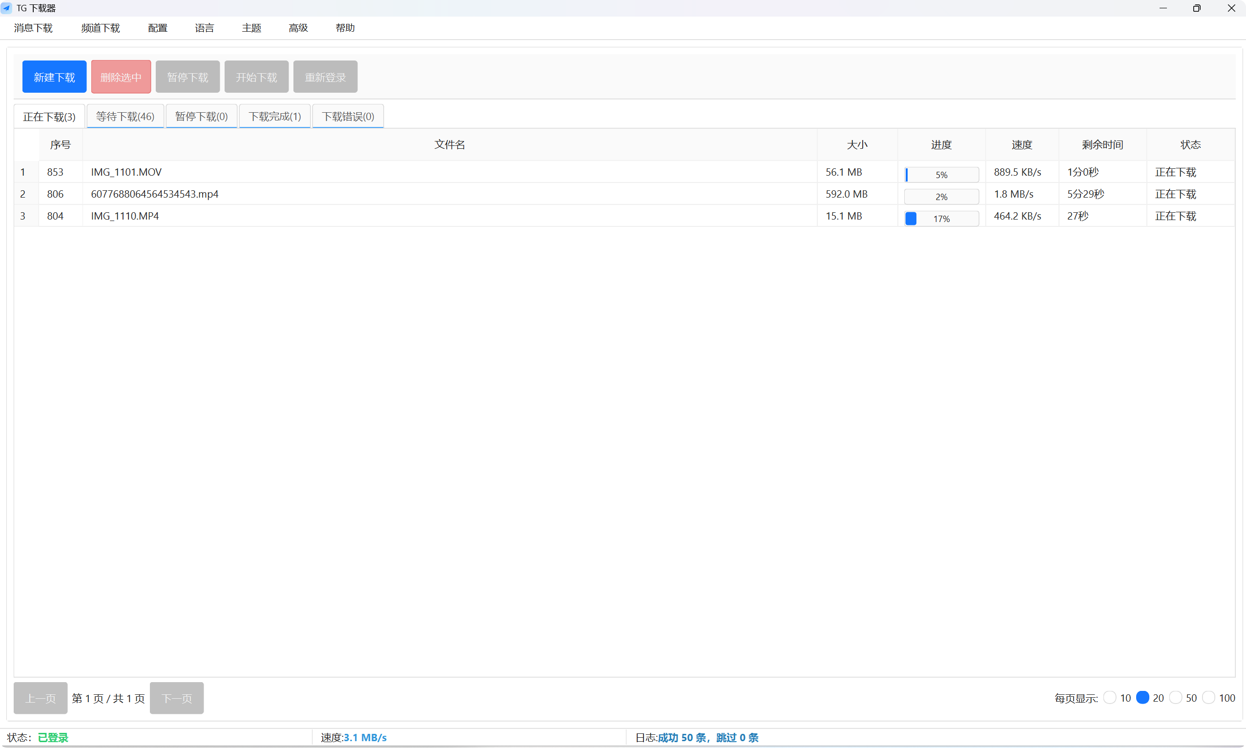Open the 语言 menu
This screenshot has height=748, width=1246.
204,28
